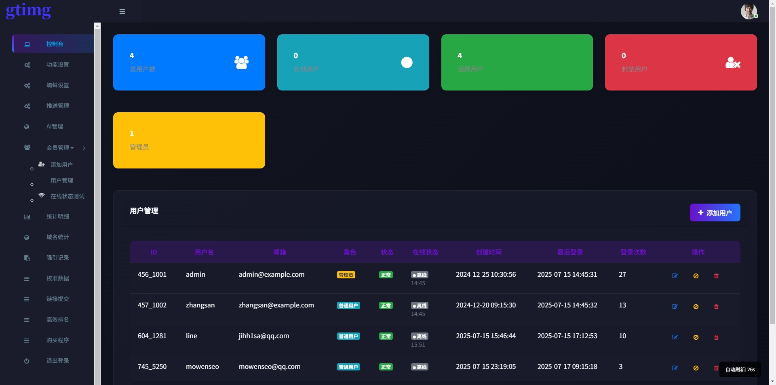Click the gears icon next to 功能设置
The width and height of the screenshot is (776, 385).
(x=27, y=65)
